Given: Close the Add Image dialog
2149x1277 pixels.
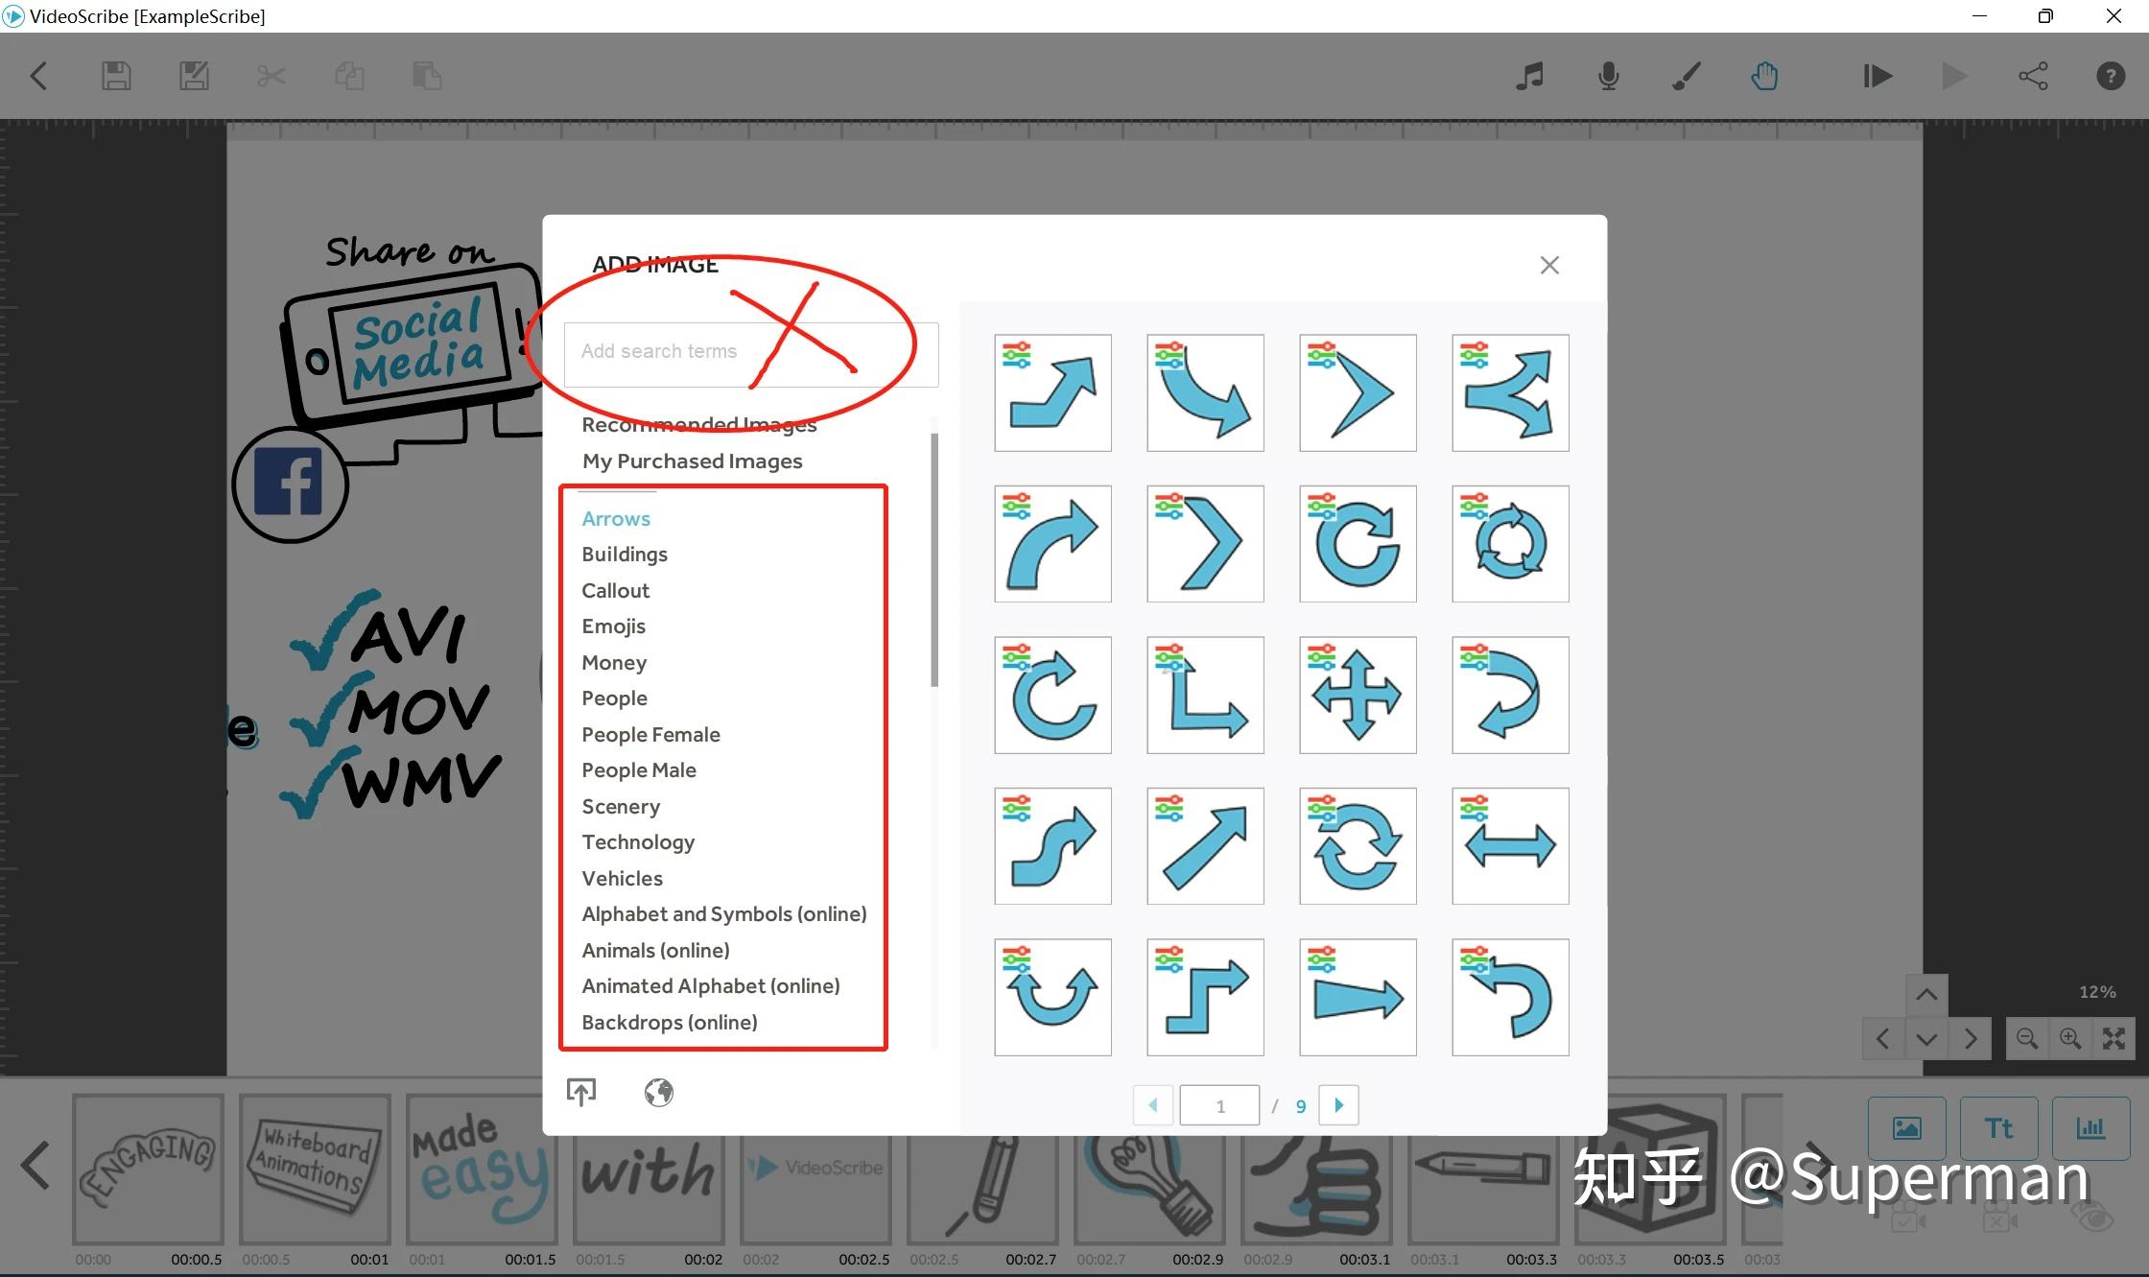Looking at the screenshot, I should (x=1549, y=265).
